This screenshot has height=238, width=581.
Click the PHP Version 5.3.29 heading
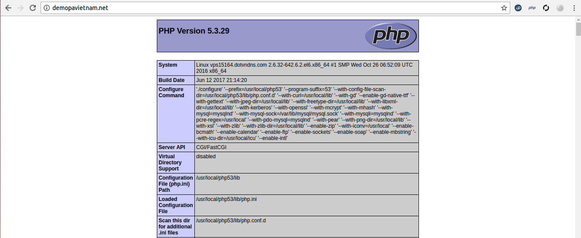tap(194, 31)
